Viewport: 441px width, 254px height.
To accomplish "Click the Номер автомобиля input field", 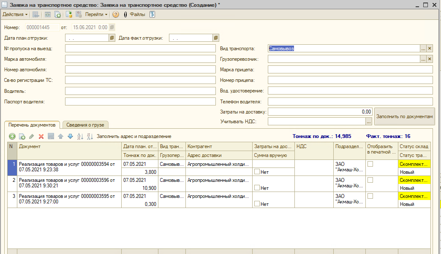I will click(140, 70).
